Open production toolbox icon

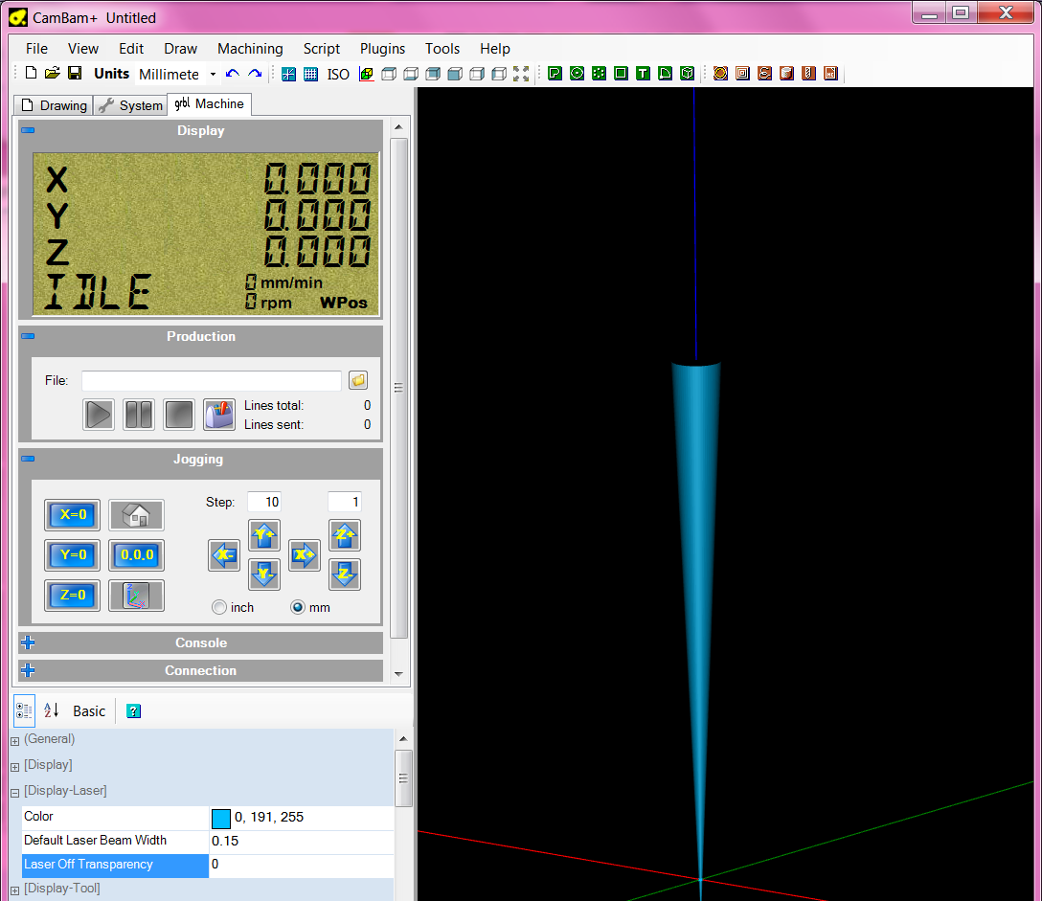219,415
